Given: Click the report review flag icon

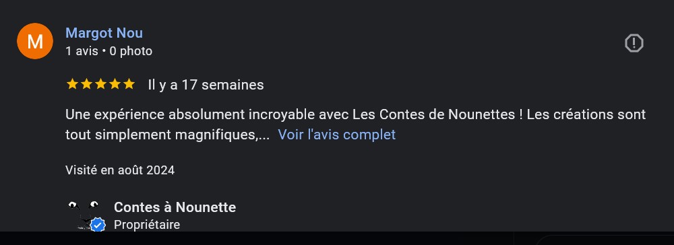Looking at the screenshot, I should click(x=634, y=43).
